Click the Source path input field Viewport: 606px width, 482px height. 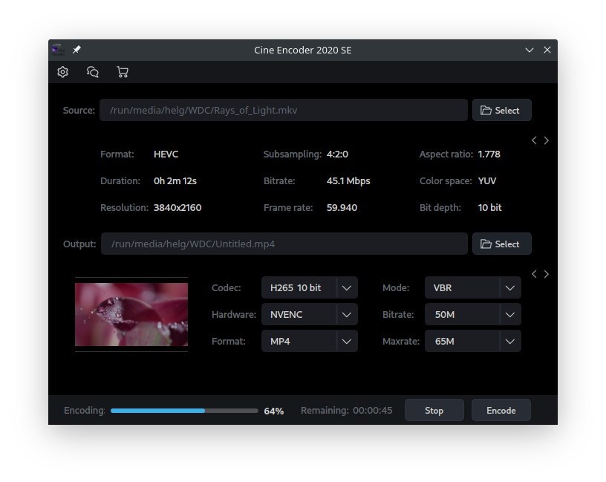283,110
